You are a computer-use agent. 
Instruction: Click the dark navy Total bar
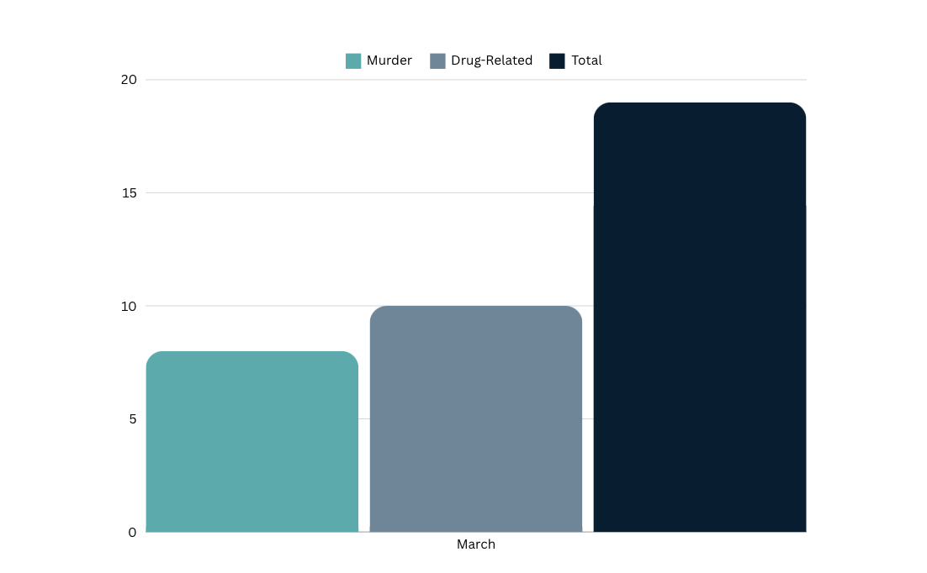[699, 318]
